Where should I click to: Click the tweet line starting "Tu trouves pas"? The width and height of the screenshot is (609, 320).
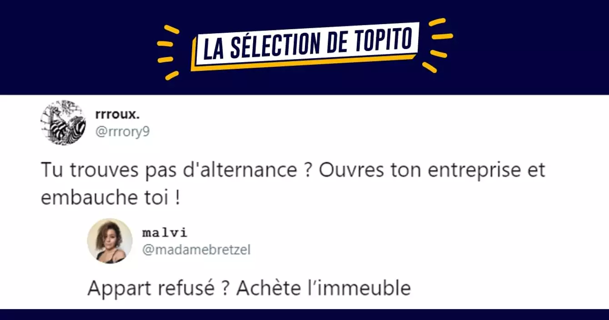click(x=293, y=171)
